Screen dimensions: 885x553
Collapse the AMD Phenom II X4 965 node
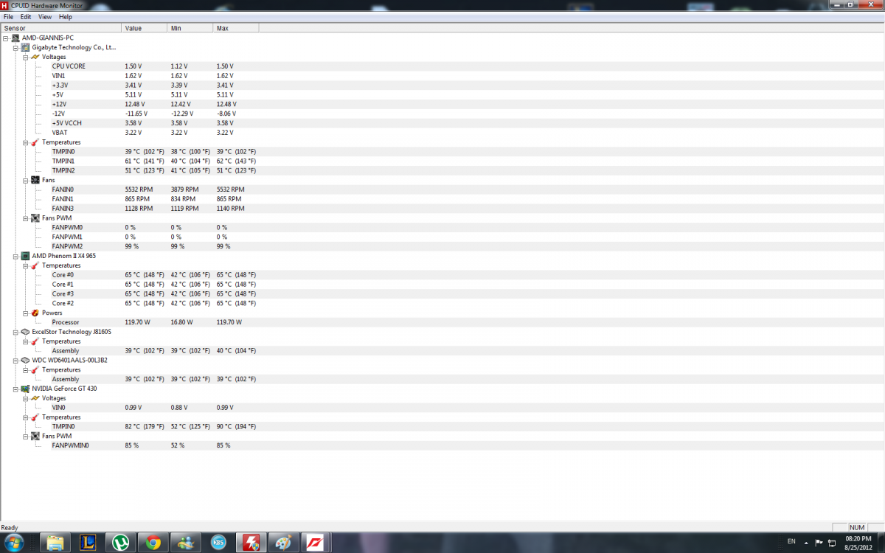[x=15, y=256]
